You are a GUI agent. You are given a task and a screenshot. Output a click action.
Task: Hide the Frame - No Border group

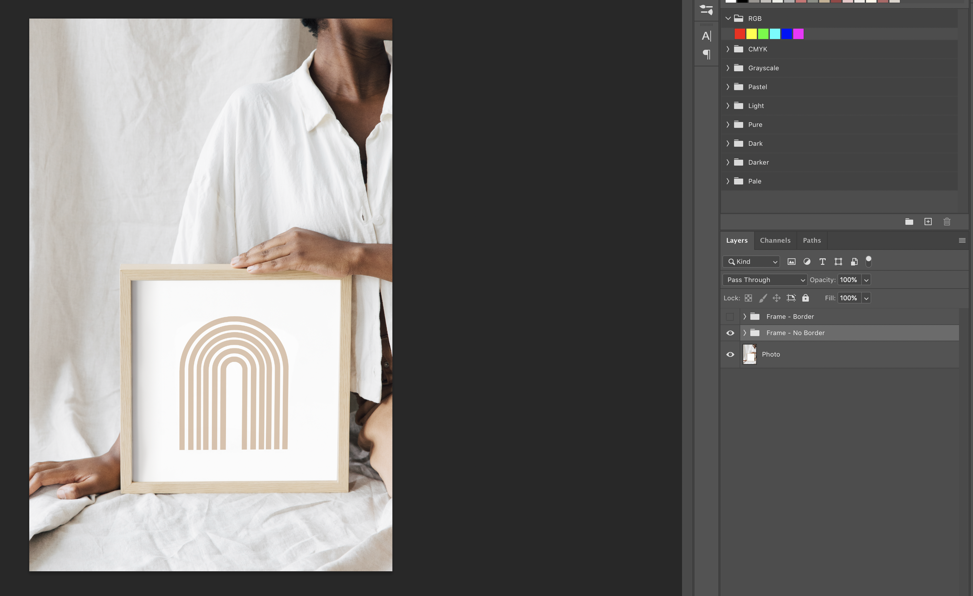pos(730,333)
